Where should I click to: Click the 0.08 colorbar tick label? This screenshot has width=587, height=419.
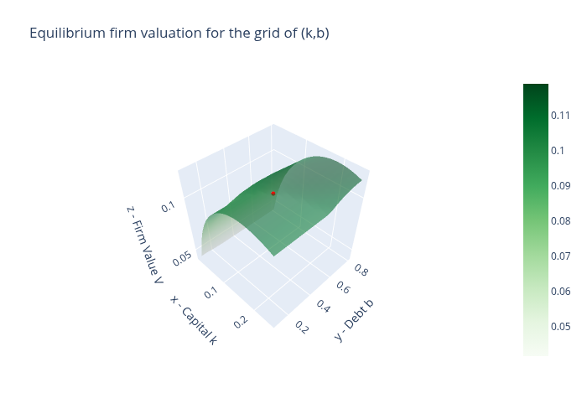[x=561, y=221]
